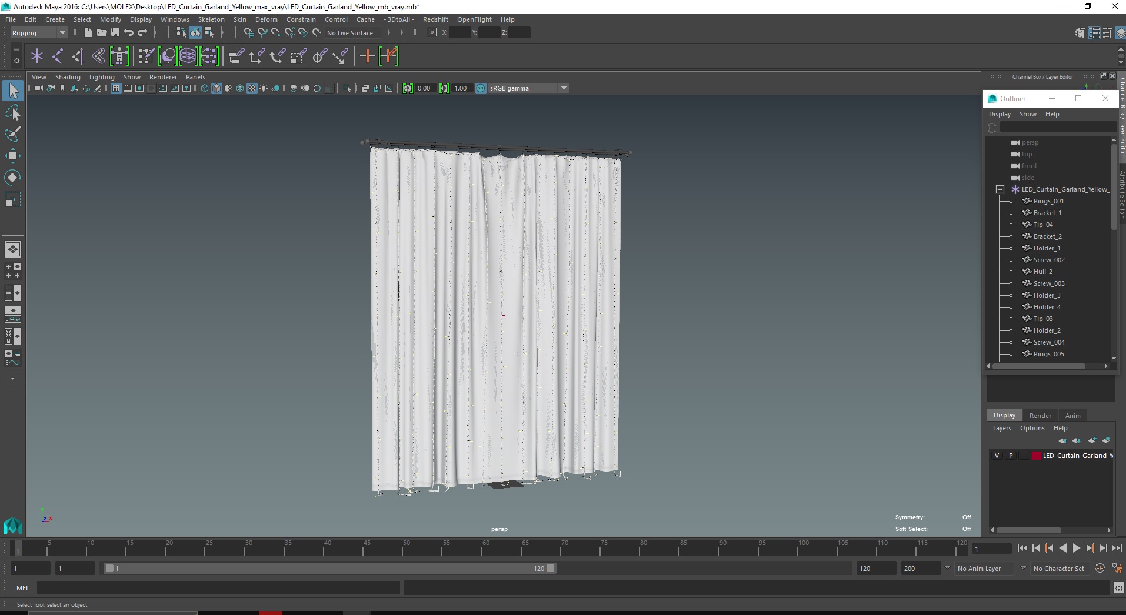Activate the Scale tool in toolbox
Viewport: 1126px width, 615px height.
click(x=13, y=199)
